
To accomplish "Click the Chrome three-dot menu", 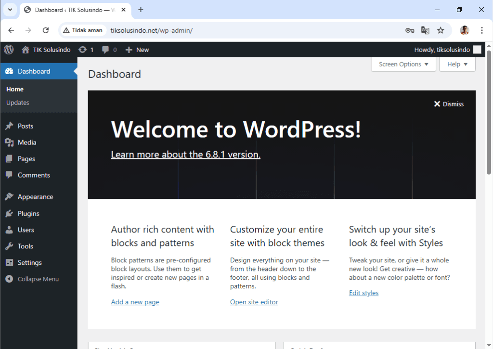I will click(x=482, y=30).
